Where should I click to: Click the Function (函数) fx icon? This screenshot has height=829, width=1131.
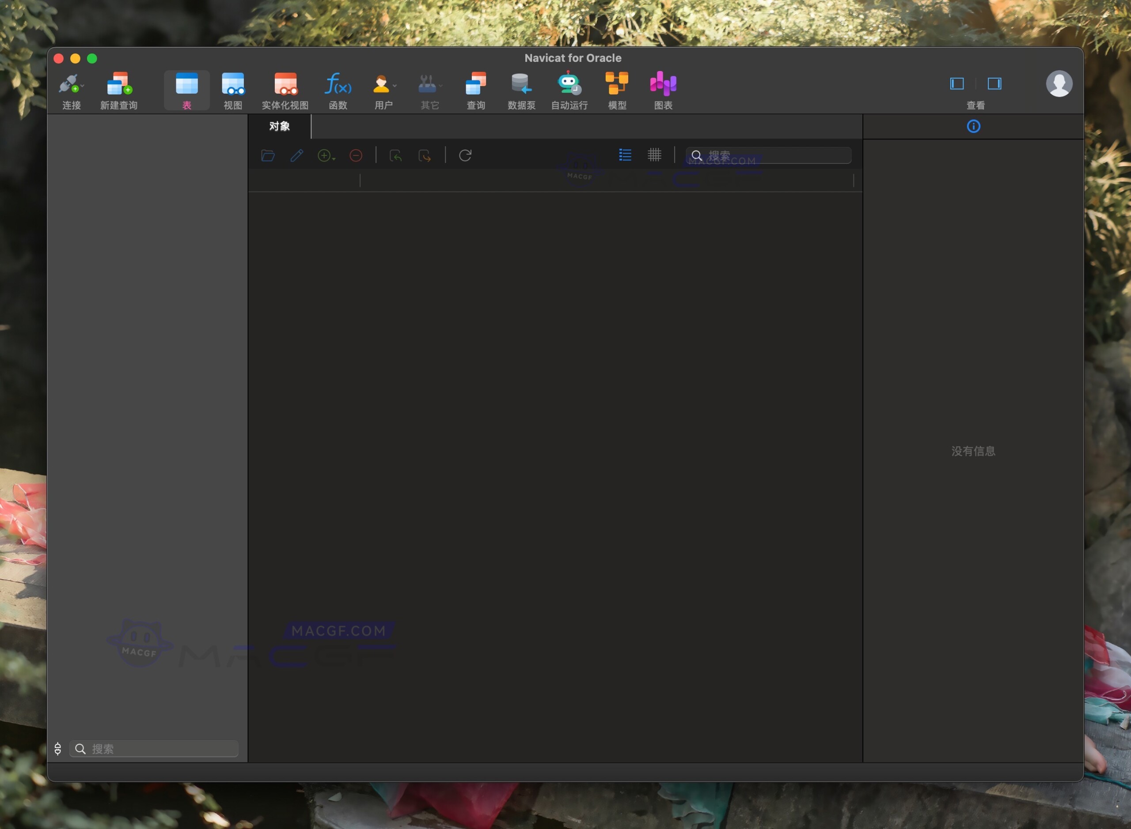338,84
